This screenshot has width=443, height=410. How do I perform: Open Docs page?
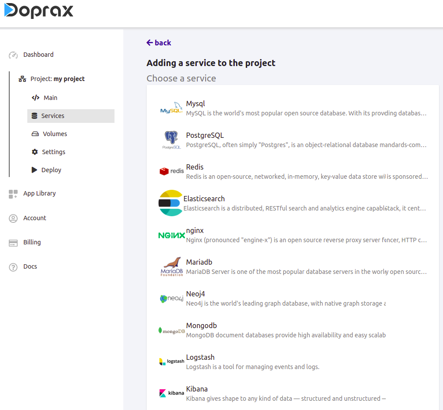pos(30,266)
